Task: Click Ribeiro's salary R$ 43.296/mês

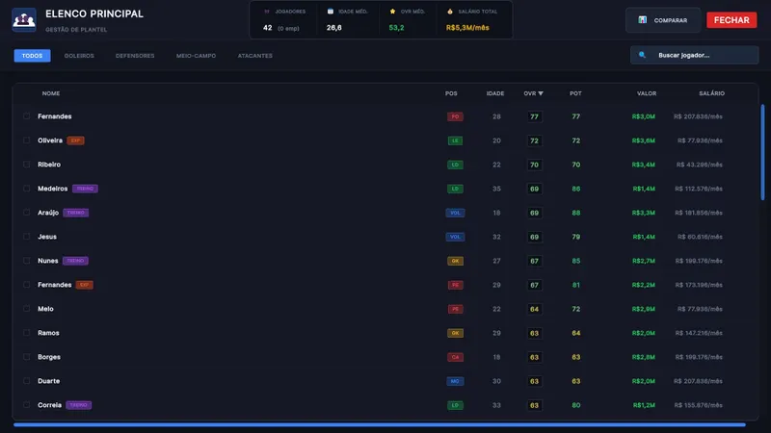Action: [700, 165]
